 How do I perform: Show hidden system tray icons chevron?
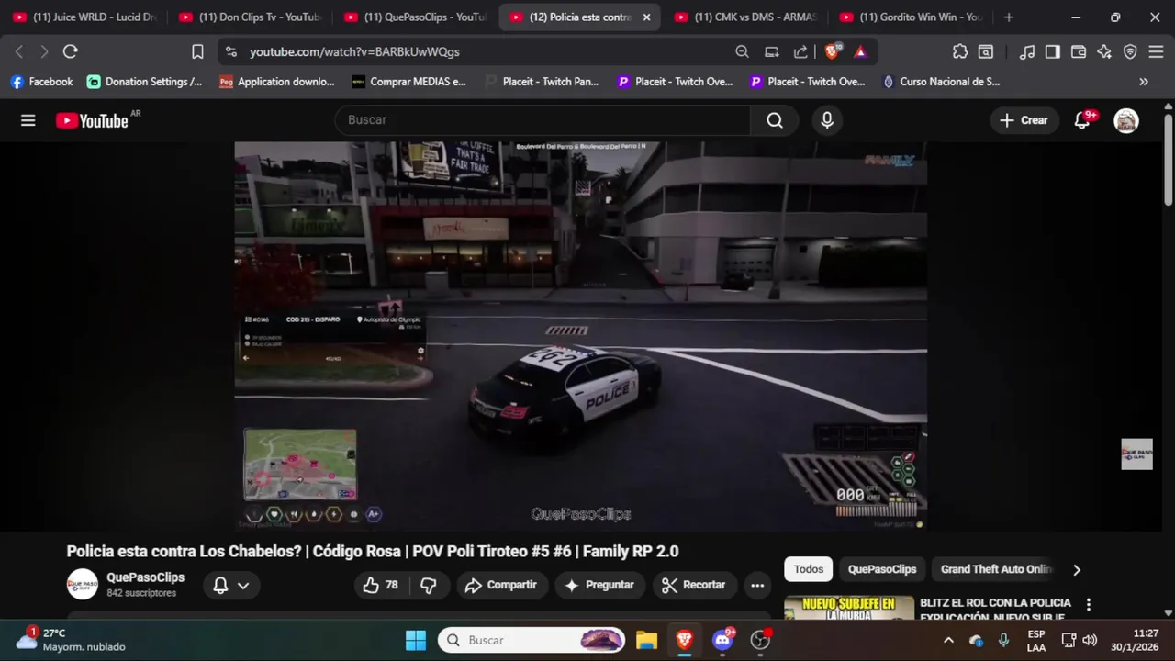coord(948,640)
